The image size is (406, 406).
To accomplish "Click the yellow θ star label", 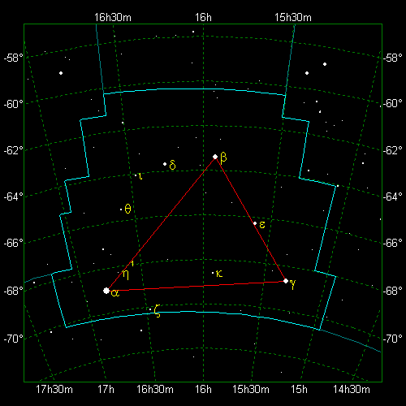I will pyautogui.click(x=127, y=209).
